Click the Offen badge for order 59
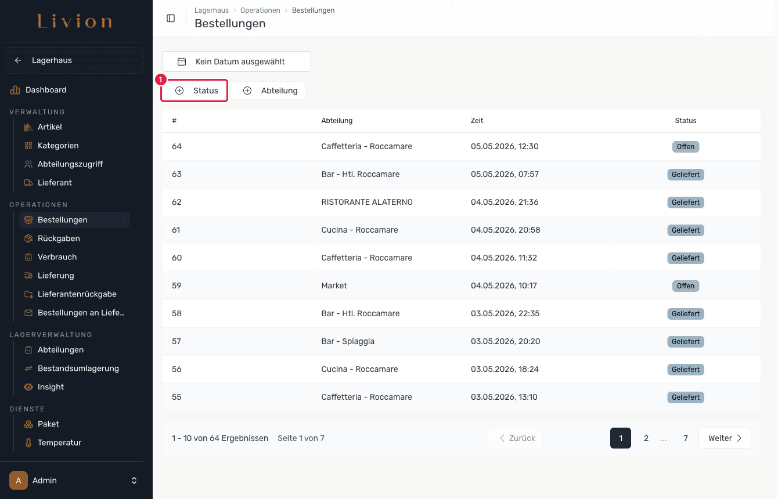Screen dimensions: 778x499 pos(686,286)
